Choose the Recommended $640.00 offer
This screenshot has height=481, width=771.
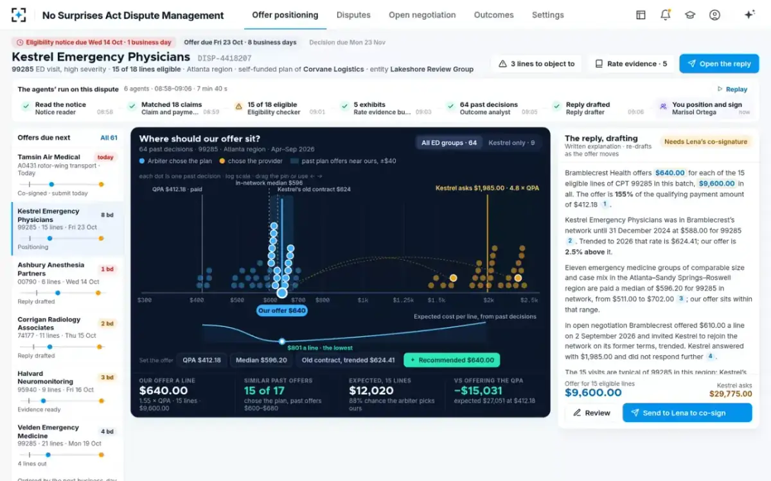[452, 360]
